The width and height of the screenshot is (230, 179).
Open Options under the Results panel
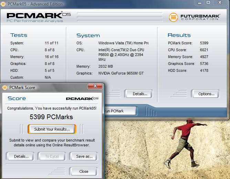coord(205,94)
